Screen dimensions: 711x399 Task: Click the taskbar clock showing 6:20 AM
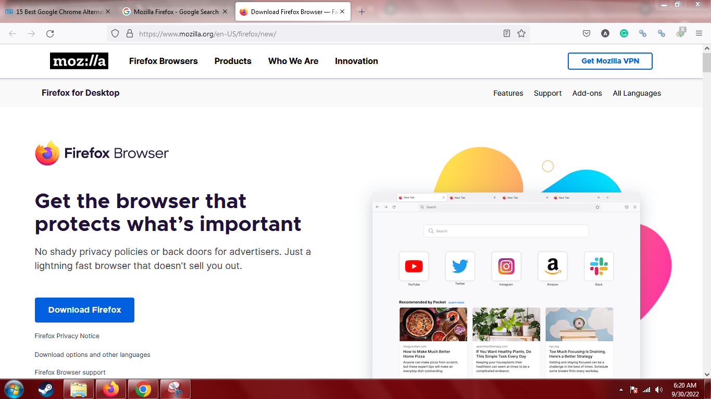coord(685,389)
